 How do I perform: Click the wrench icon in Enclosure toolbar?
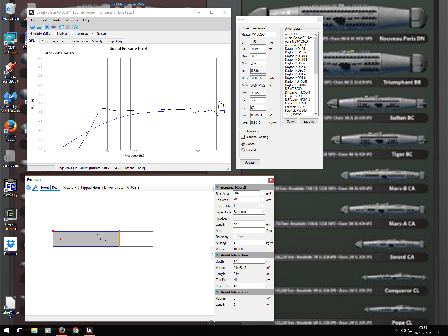click(x=35, y=188)
